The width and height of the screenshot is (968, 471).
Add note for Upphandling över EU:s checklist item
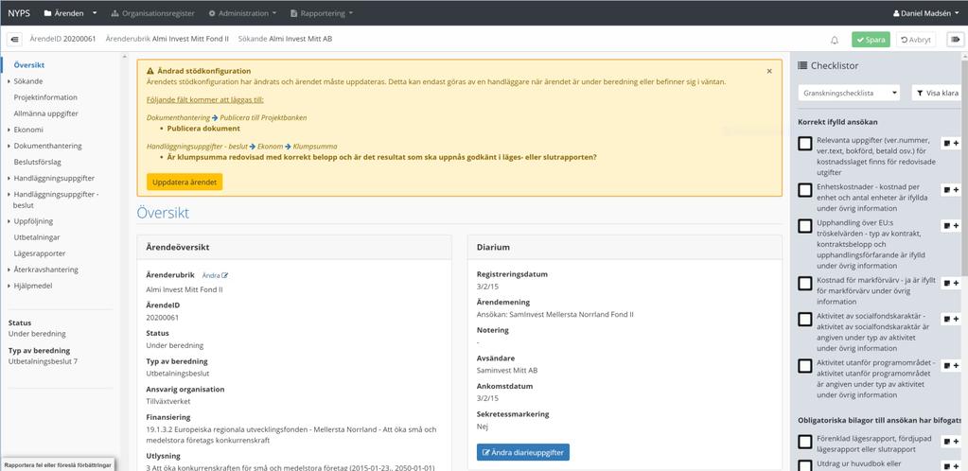(951, 226)
